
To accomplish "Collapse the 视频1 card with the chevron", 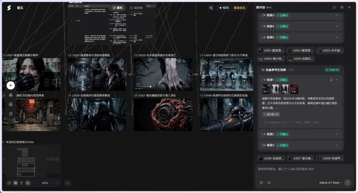I will point(337,80).
